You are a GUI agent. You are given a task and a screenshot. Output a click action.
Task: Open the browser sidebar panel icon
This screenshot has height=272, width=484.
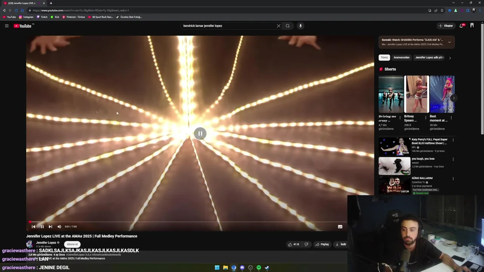point(468,10)
